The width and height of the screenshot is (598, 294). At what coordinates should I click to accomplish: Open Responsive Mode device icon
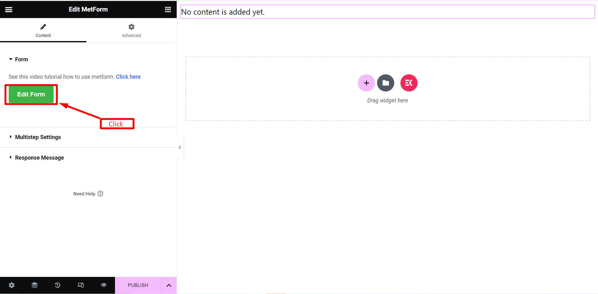(x=81, y=285)
